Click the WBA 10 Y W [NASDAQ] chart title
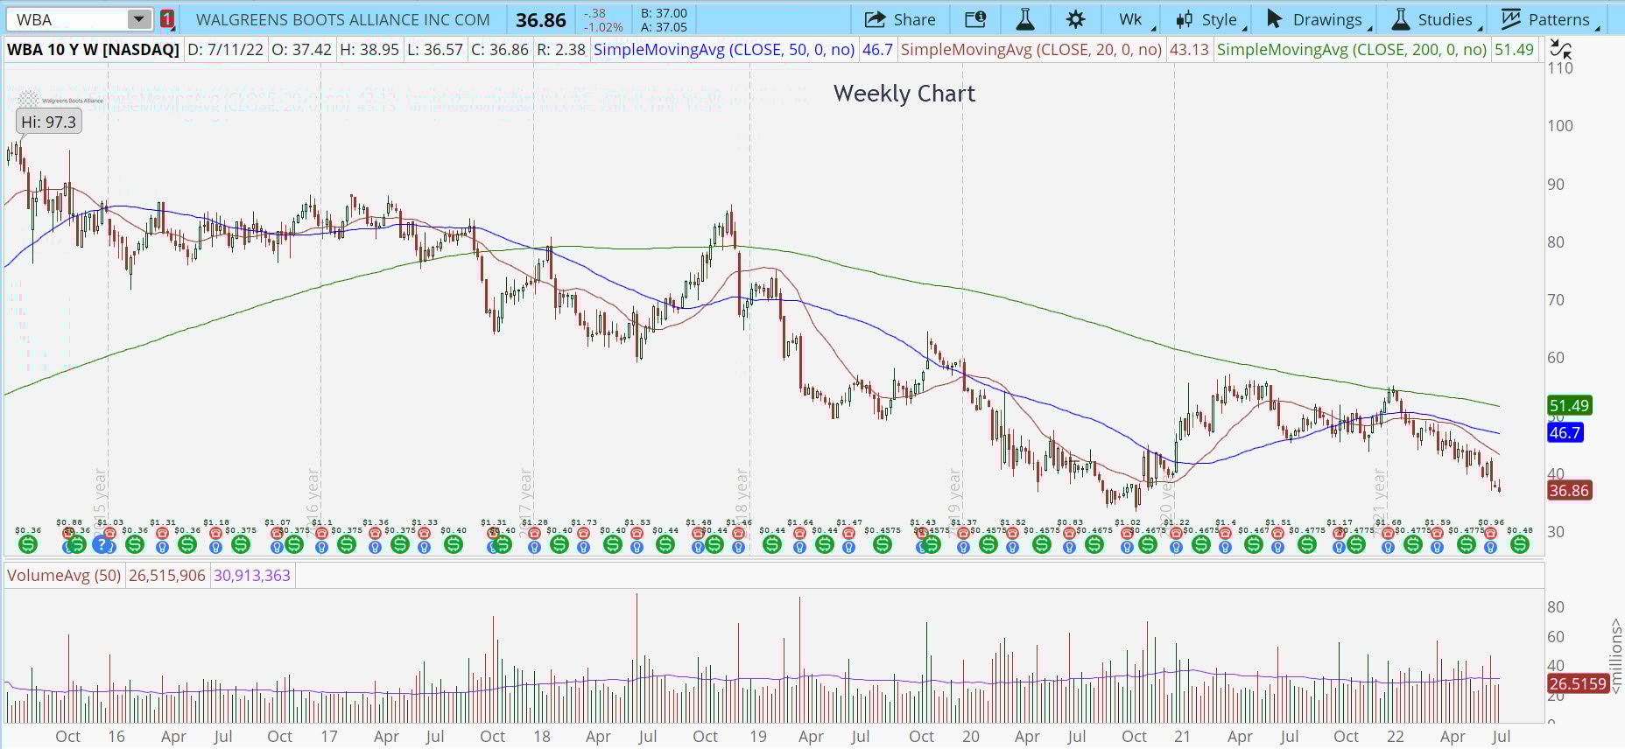 coord(93,49)
